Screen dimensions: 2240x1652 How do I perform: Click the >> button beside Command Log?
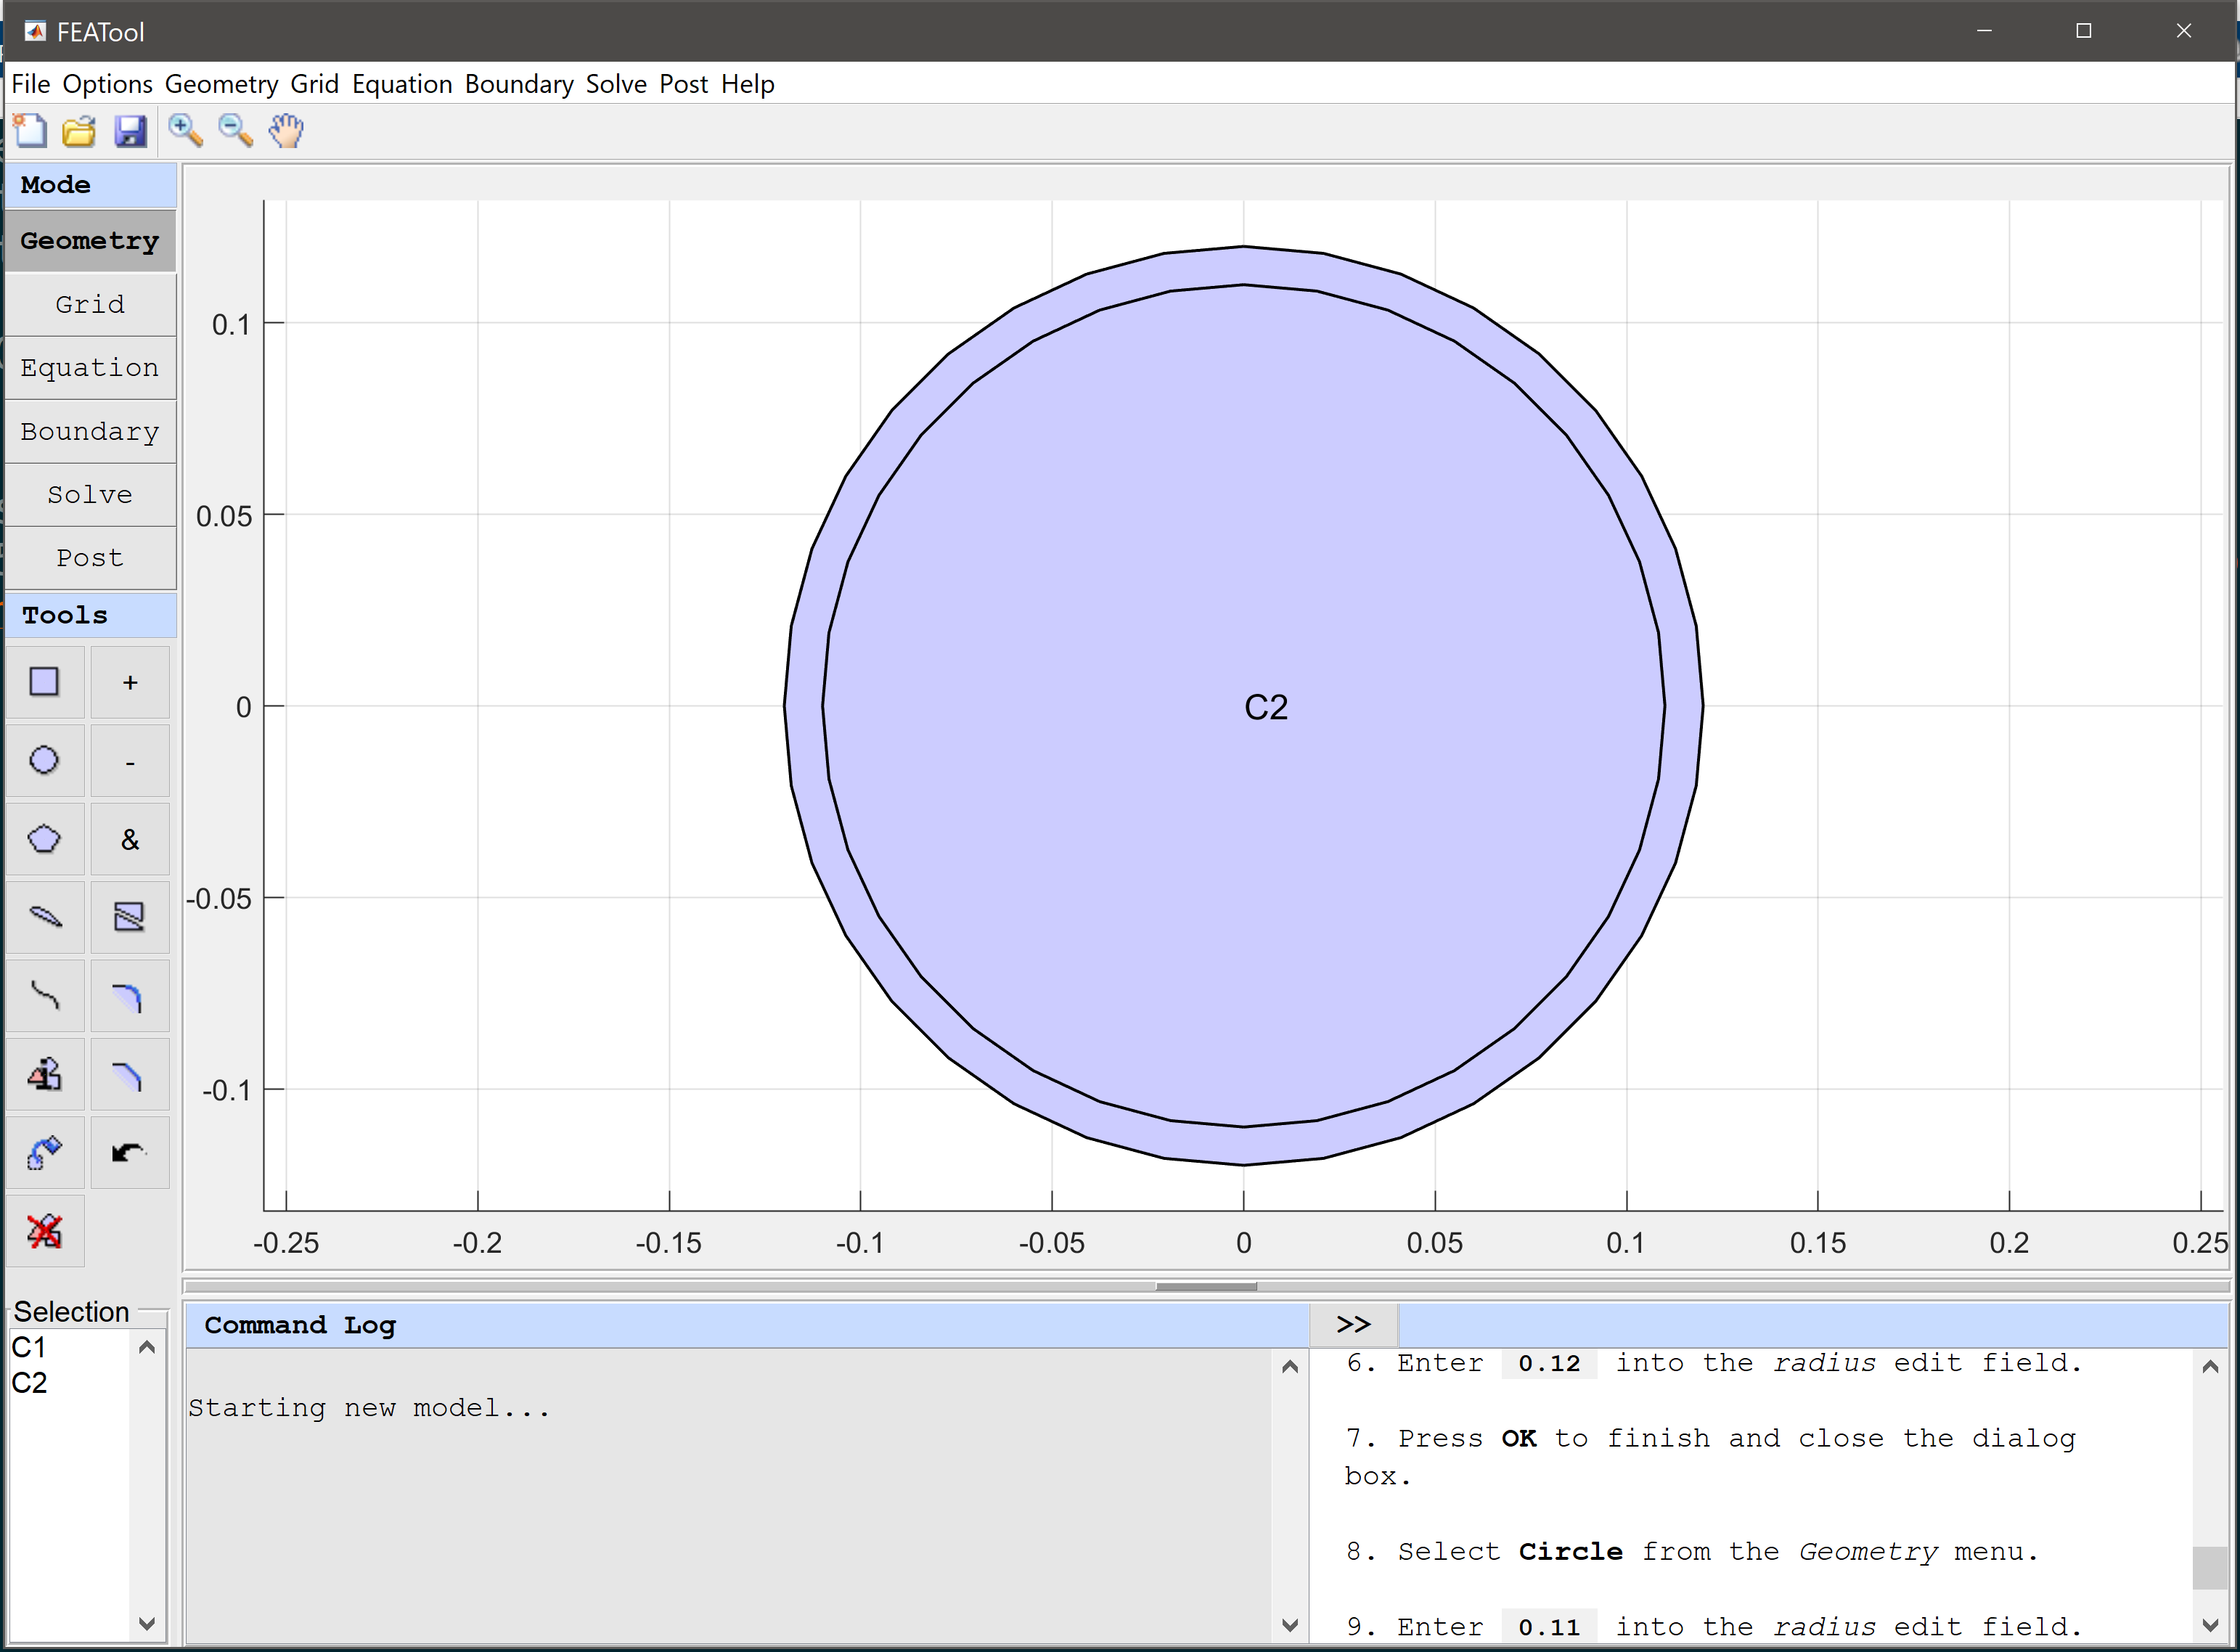click(x=1354, y=1325)
